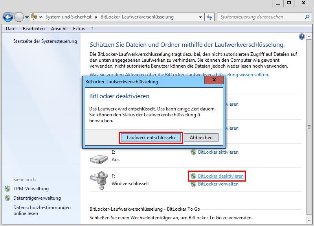The width and height of the screenshot is (314, 226).
Task: Click shield icon beside E: 'BitLocker aktivieren'
Action: [x=193, y=152]
